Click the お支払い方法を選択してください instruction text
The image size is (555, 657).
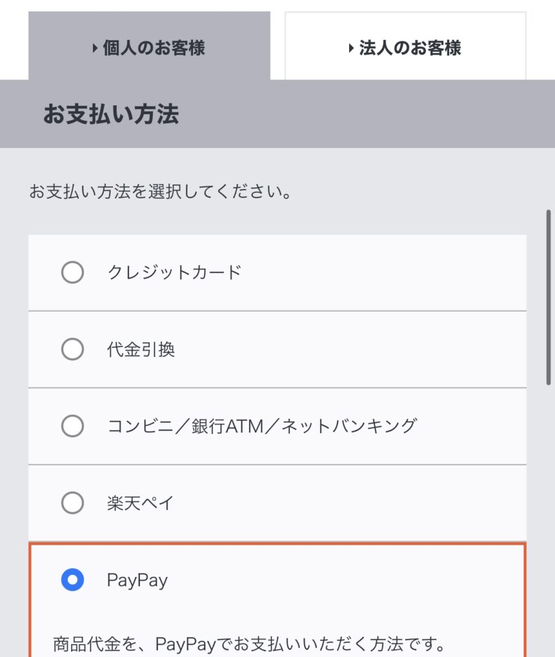(x=160, y=191)
